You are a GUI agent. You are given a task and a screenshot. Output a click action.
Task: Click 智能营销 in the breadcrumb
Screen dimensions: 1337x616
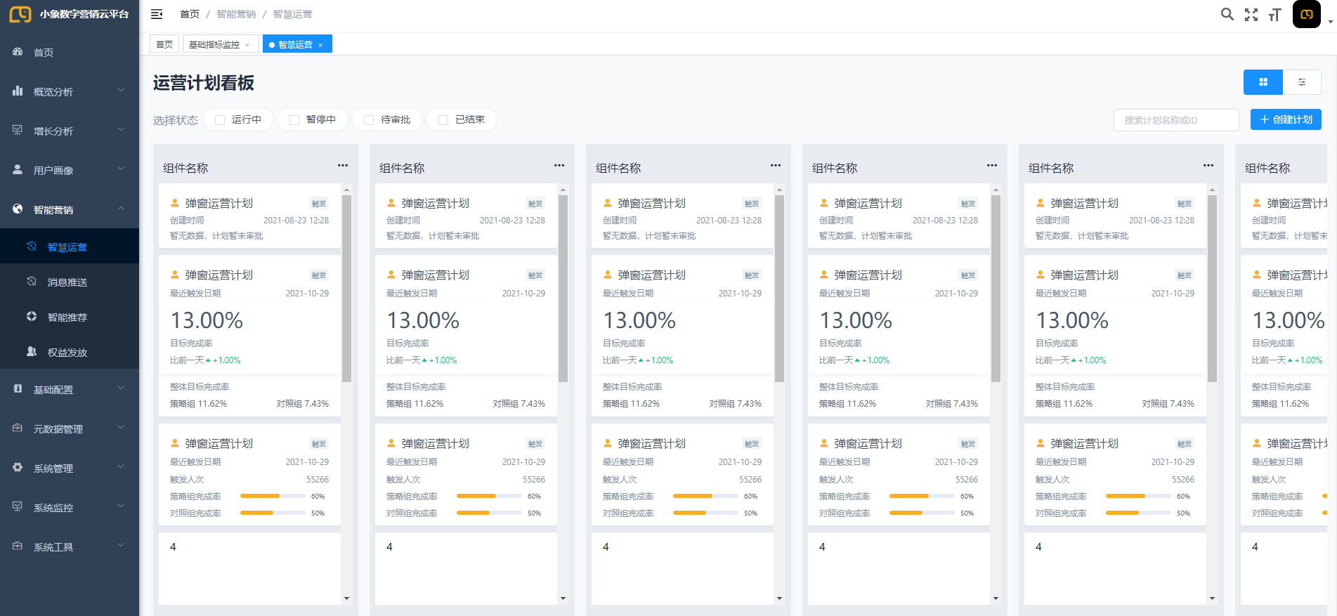click(x=236, y=14)
